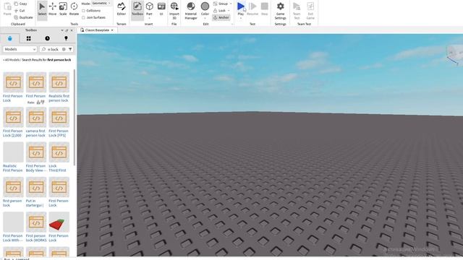Open the UI insert tool
Image resolution: width=463 pixels, height=260 pixels.
pos(161,9)
